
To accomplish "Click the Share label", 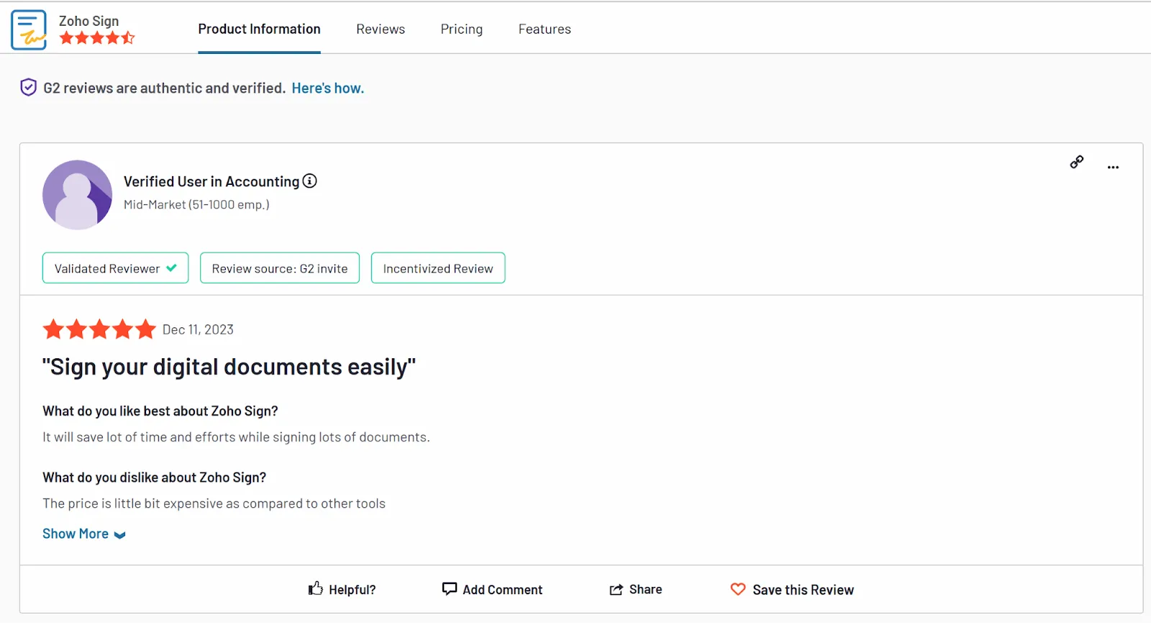I will click(x=645, y=589).
